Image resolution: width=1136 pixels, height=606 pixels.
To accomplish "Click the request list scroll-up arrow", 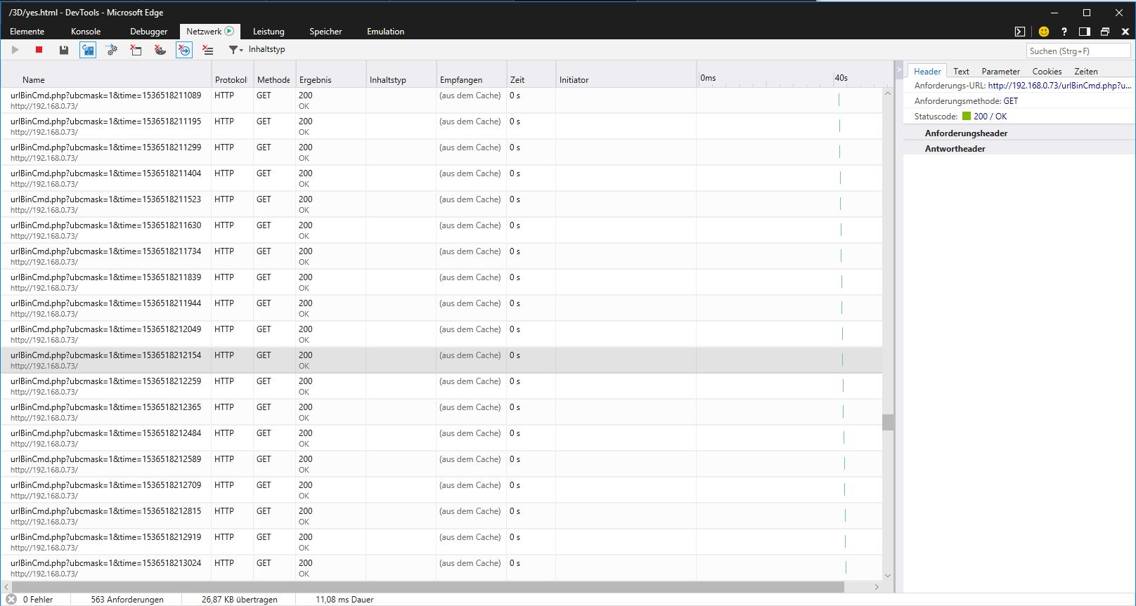I will coord(888,93).
